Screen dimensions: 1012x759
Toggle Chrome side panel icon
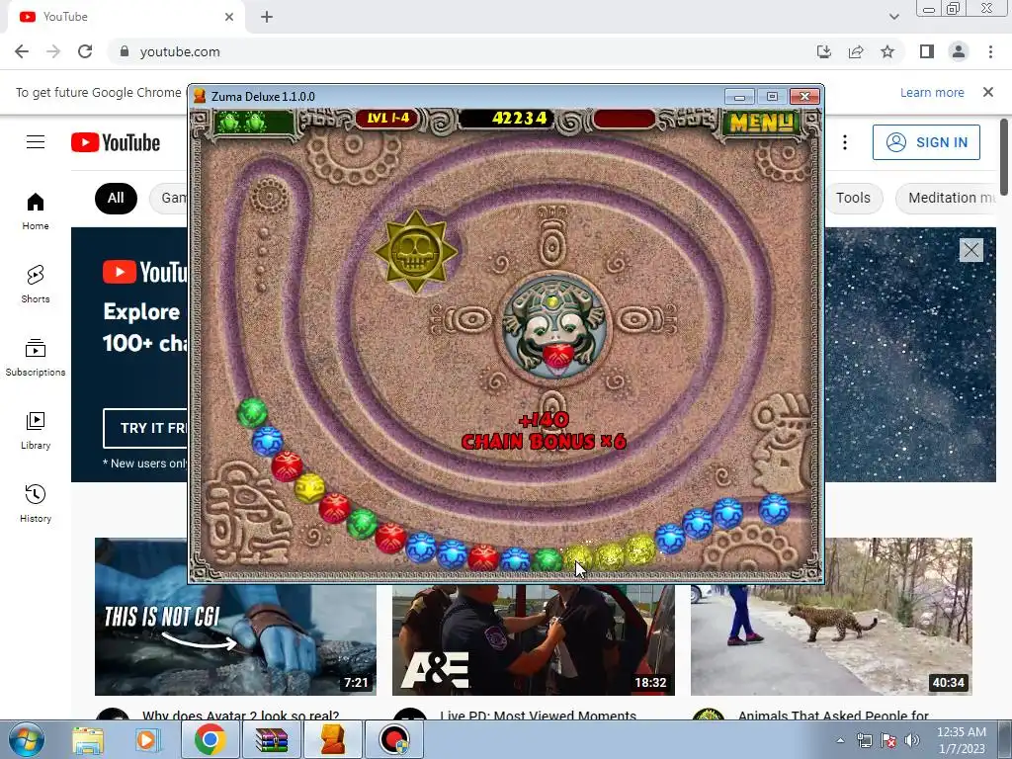tap(927, 51)
